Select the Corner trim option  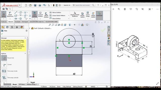(x=4, y=64)
